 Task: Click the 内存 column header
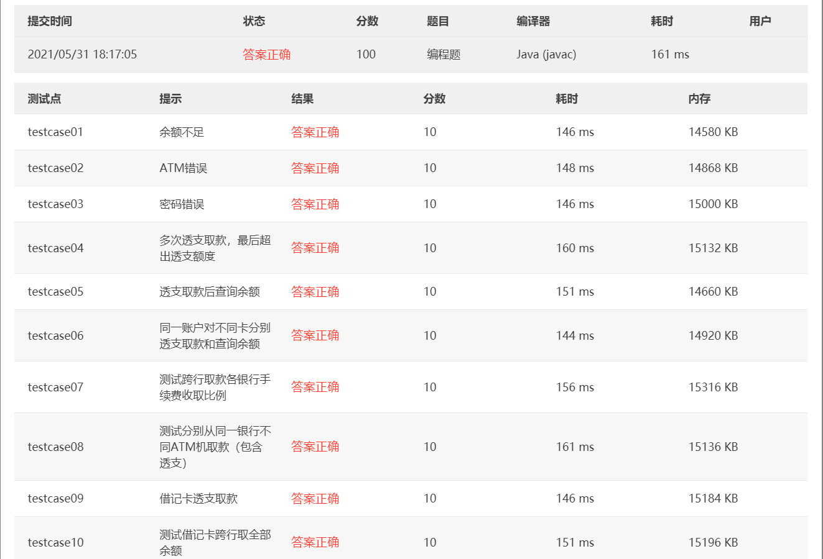pyautogui.click(x=699, y=99)
